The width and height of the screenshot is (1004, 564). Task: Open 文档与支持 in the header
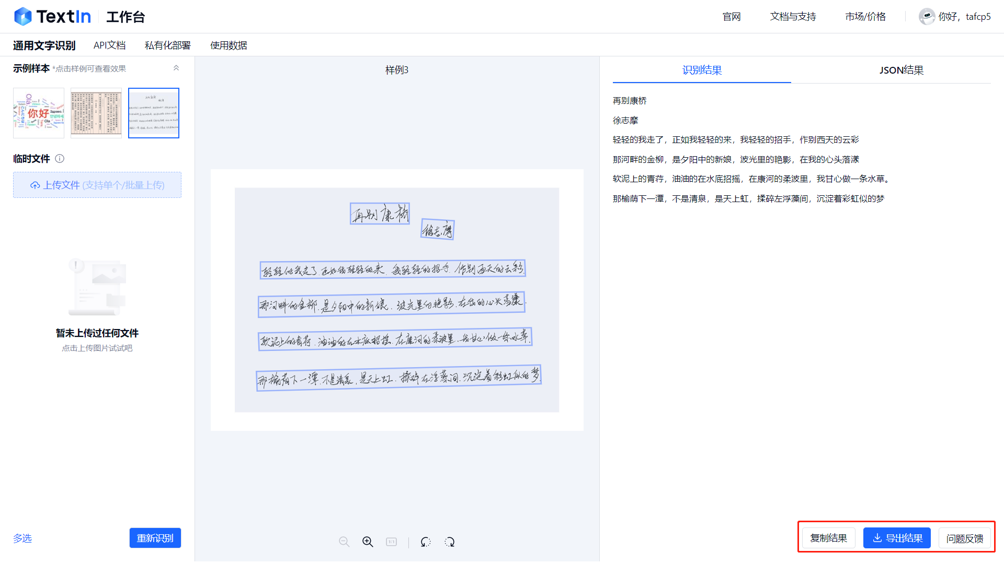click(793, 17)
